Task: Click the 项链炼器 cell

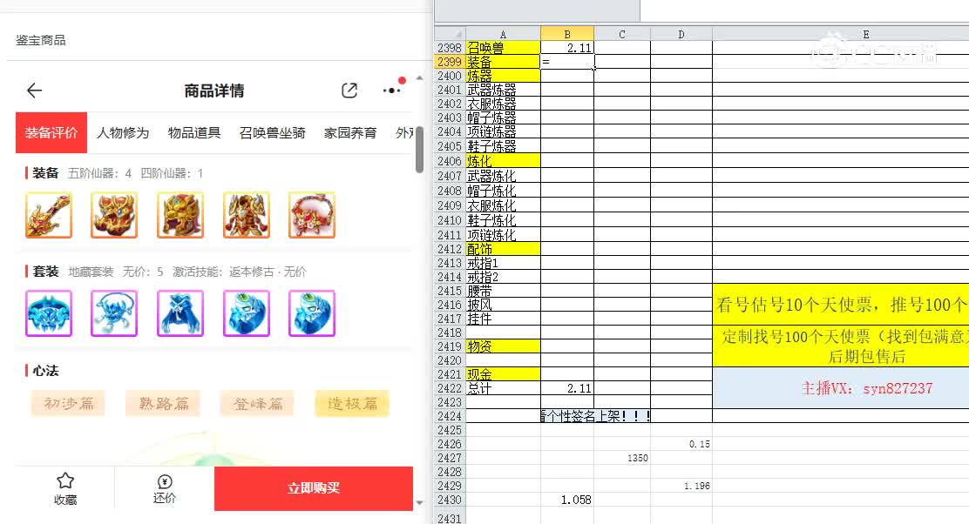Action: [x=503, y=131]
